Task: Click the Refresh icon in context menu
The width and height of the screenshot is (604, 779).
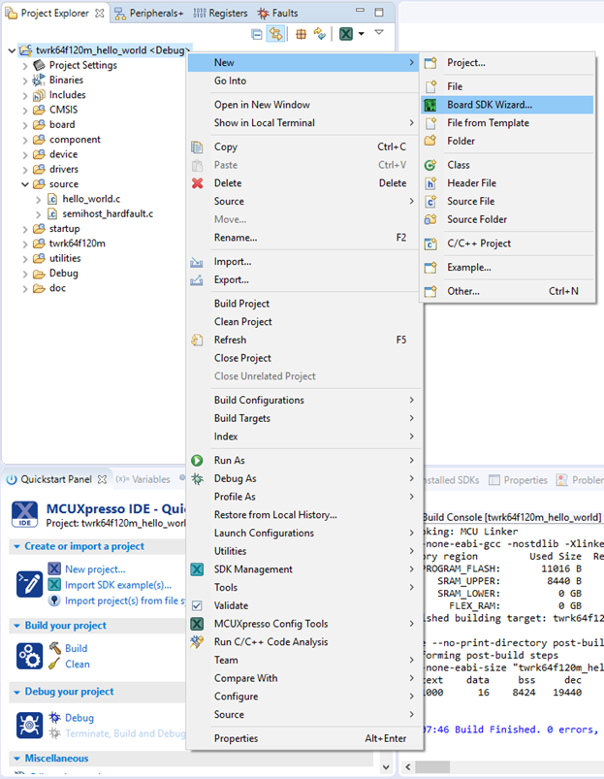Action: [197, 340]
